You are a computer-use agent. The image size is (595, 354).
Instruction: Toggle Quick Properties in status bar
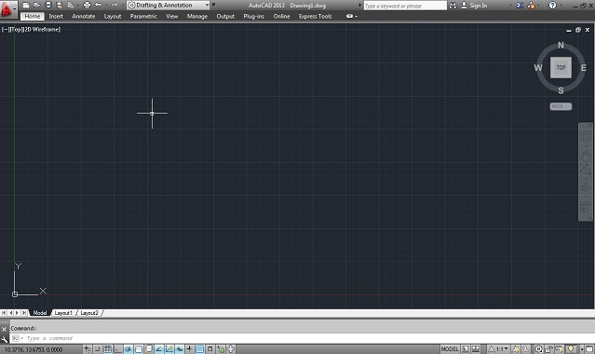click(x=210, y=349)
